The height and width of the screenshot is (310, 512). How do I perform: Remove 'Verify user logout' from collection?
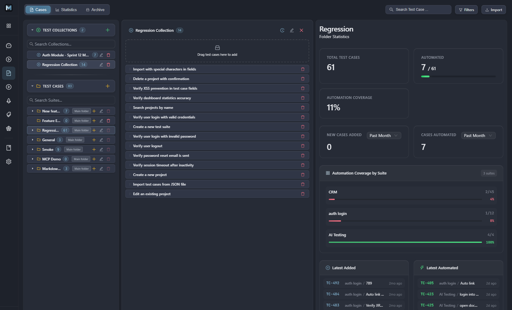coord(303,146)
